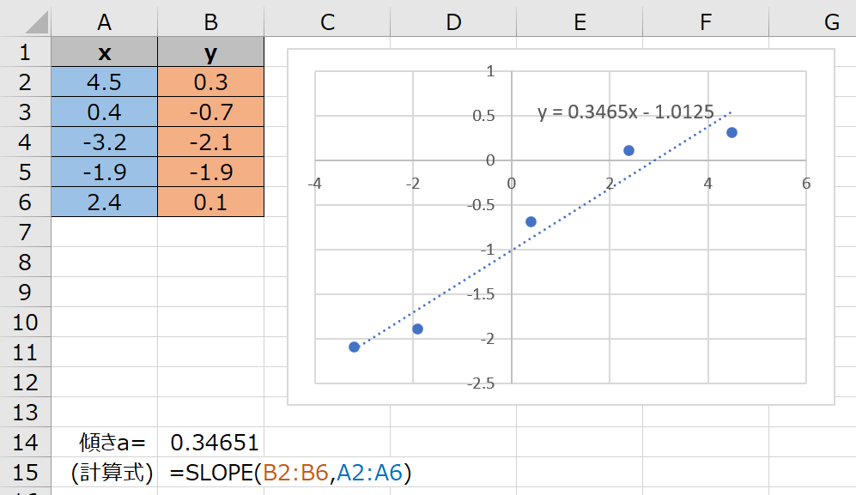Select cell containing 0.3
The image size is (856, 495).
(x=210, y=82)
